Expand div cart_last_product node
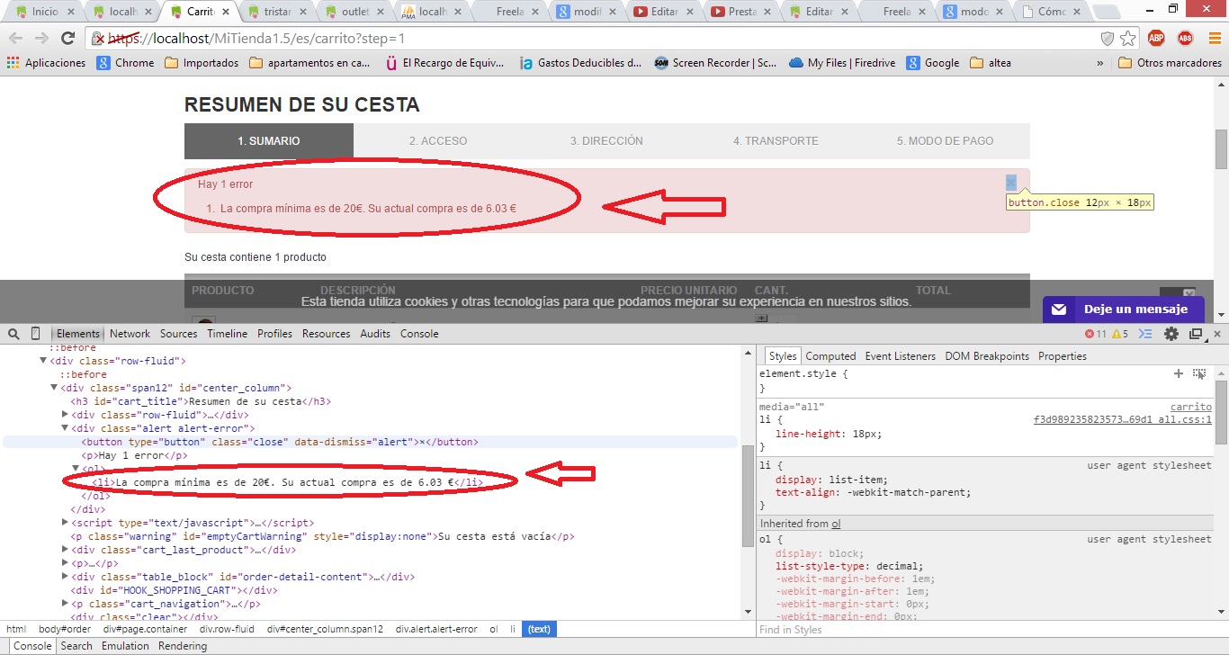1229x655 pixels. click(65, 550)
